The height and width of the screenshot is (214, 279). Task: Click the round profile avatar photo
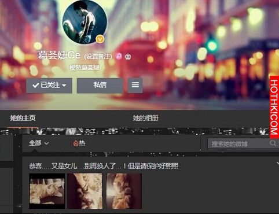85,21
